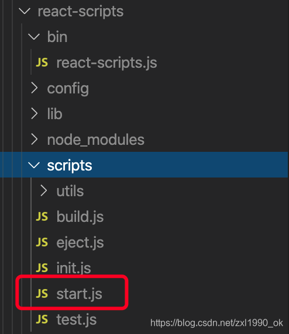Select the build.js file name
Viewport: 289px width, 334px height.
click(x=80, y=217)
